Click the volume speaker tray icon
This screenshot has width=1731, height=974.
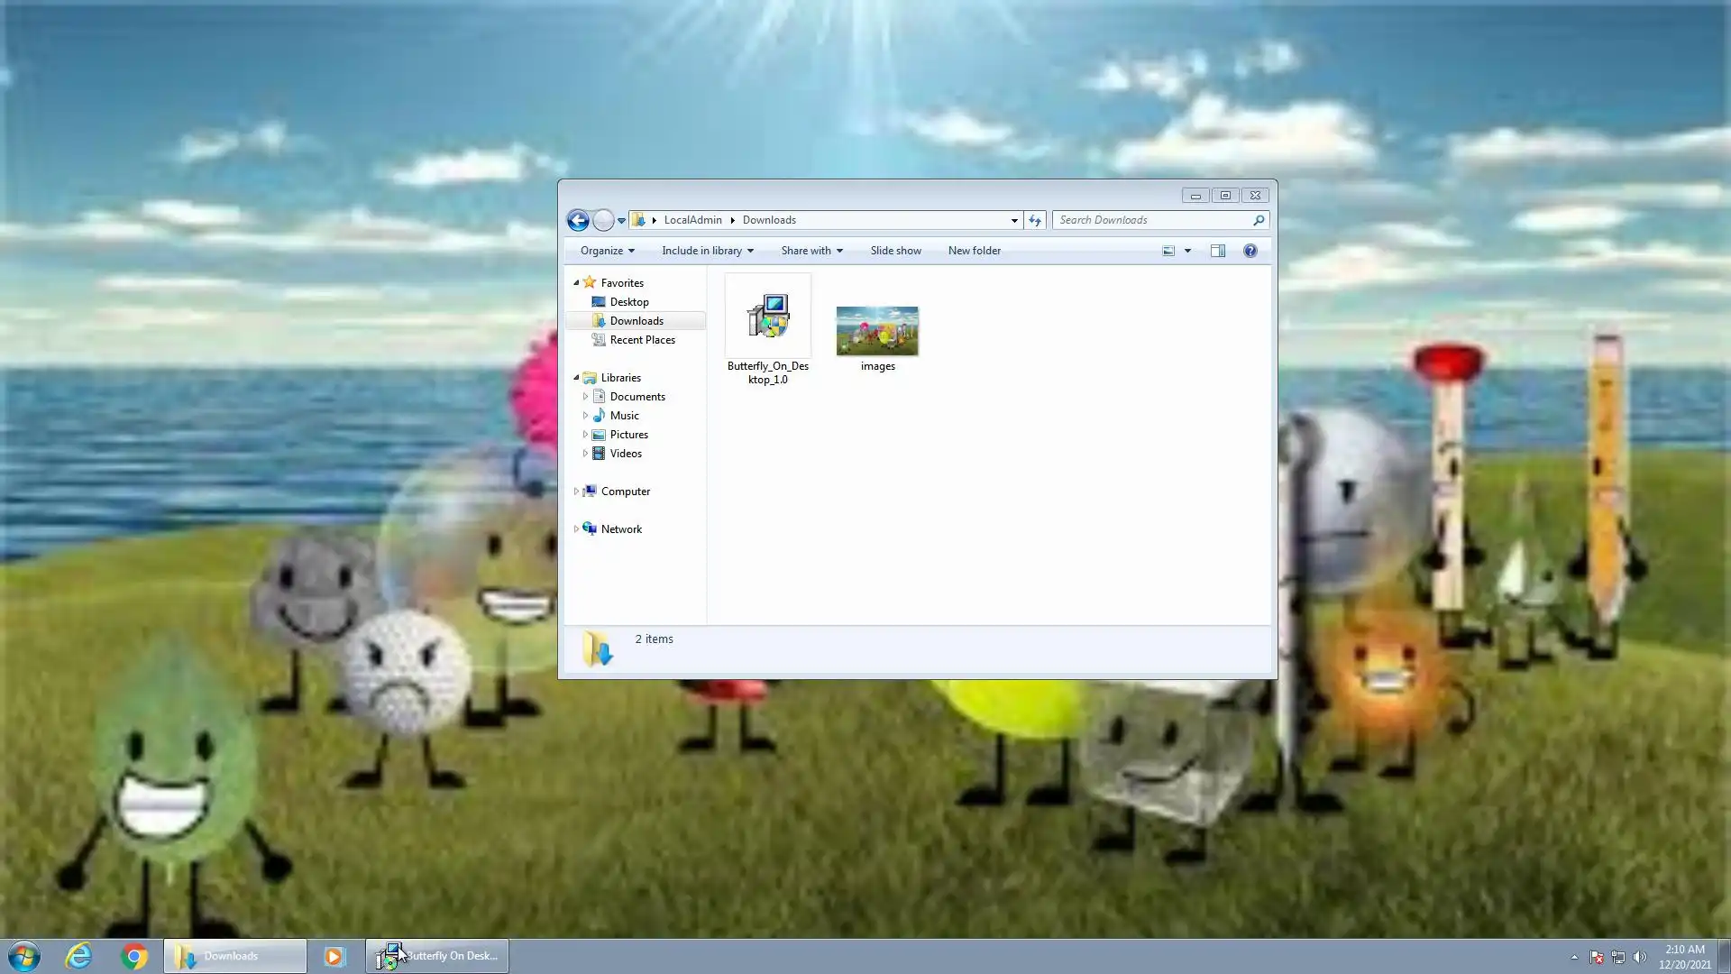pyautogui.click(x=1639, y=957)
